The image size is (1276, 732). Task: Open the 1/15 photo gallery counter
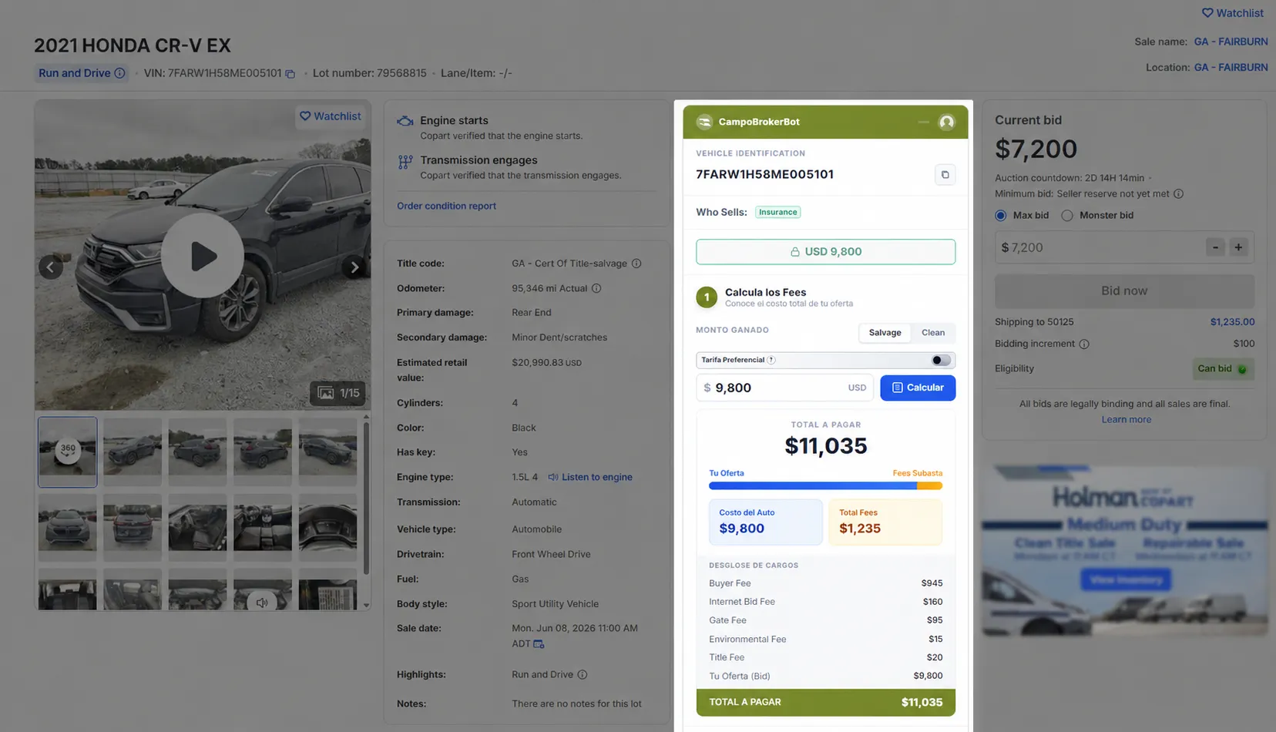pos(337,393)
